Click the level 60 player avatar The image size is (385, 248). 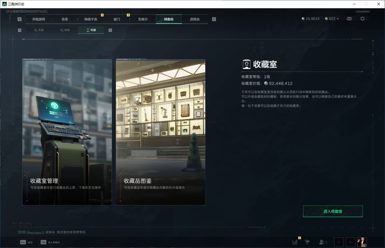point(362,242)
